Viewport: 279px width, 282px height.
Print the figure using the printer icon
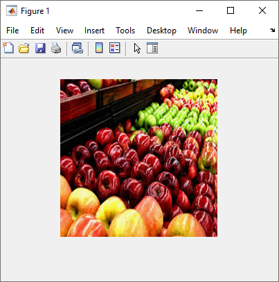(x=56, y=48)
